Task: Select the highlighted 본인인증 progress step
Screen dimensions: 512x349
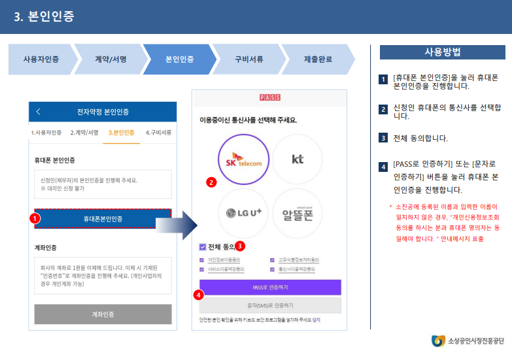Action: 180,59
